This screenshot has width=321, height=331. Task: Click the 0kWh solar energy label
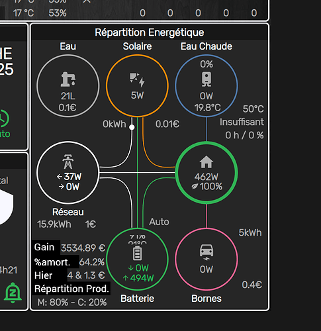click(115, 124)
